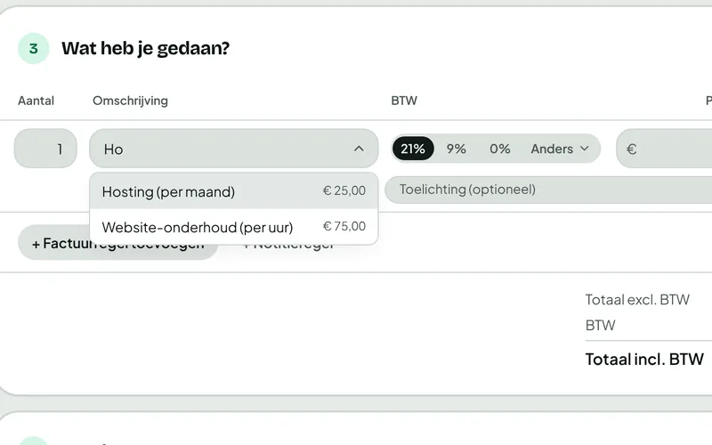
Task: Select the 21% BTW rate
Action: click(413, 149)
